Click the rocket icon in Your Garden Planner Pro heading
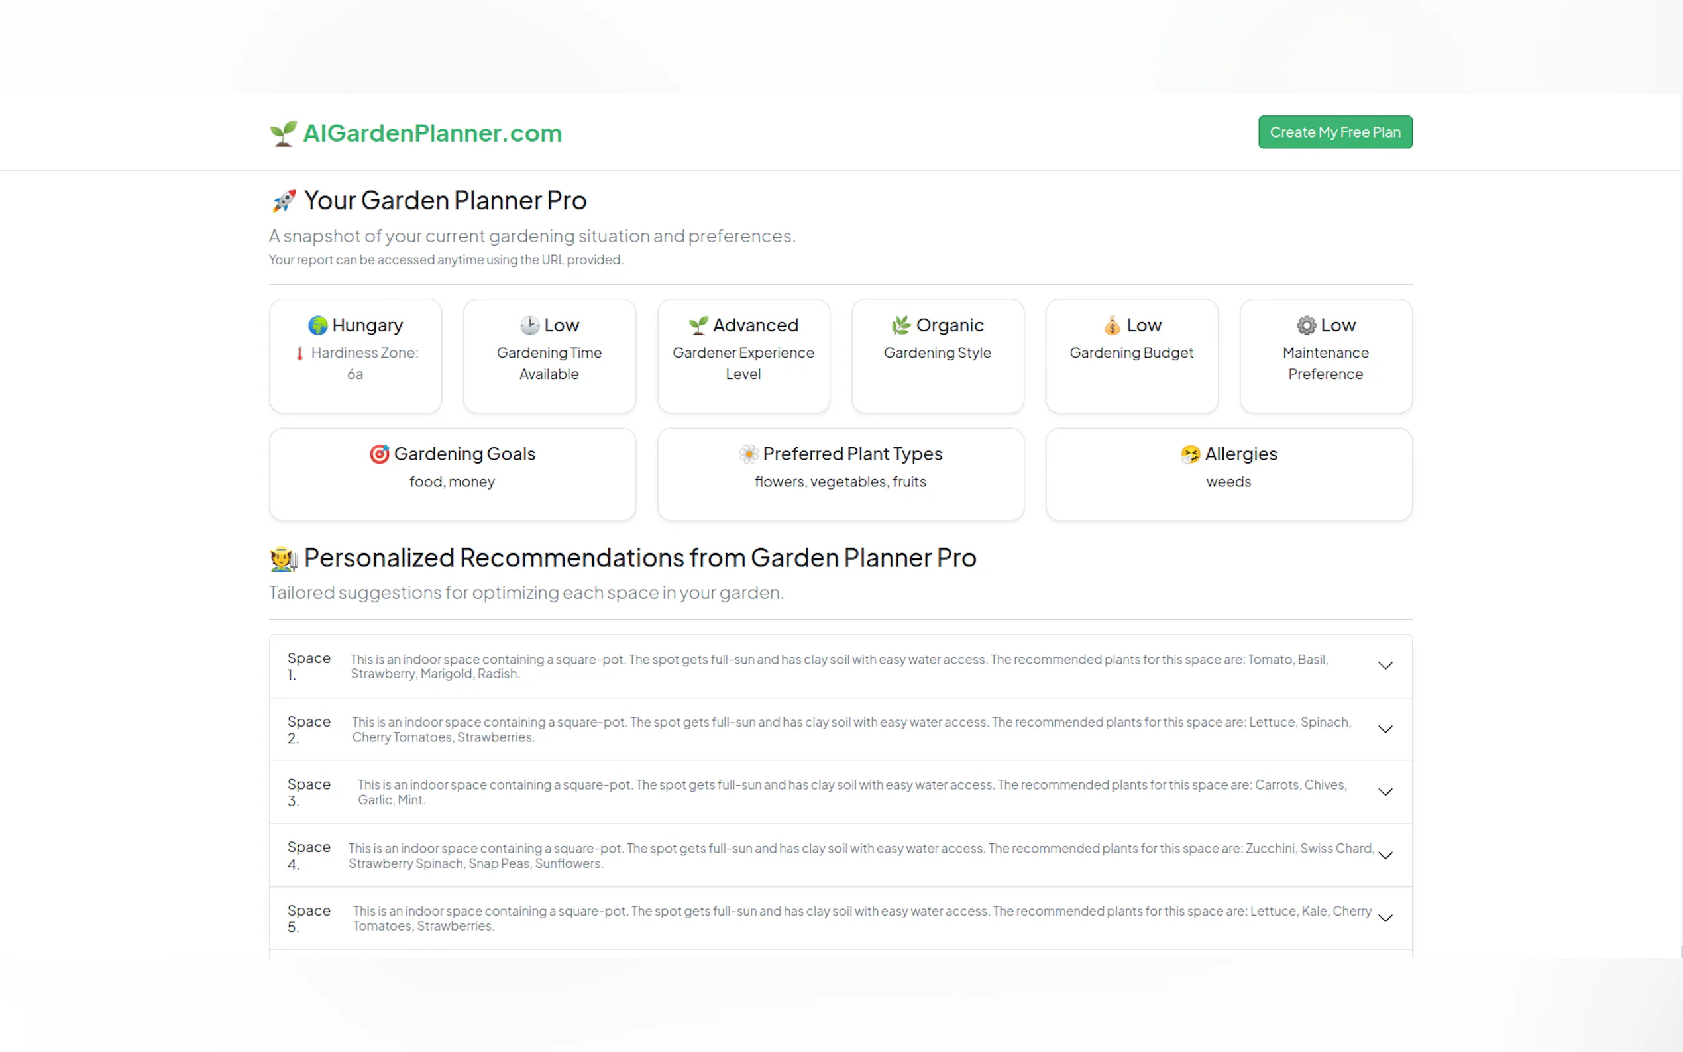Image resolution: width=1683 pixels, height=1052 pixels. point(283,200)
